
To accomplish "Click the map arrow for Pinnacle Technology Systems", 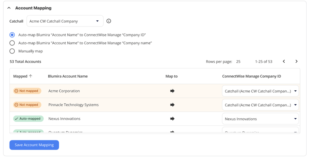I will click(172, 105).
